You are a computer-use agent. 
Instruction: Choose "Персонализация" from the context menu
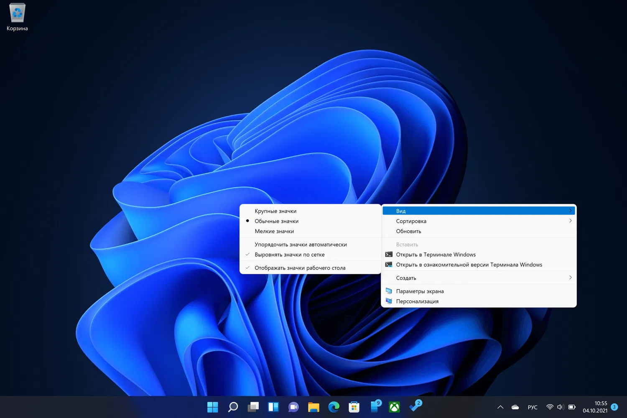point(417,301)
